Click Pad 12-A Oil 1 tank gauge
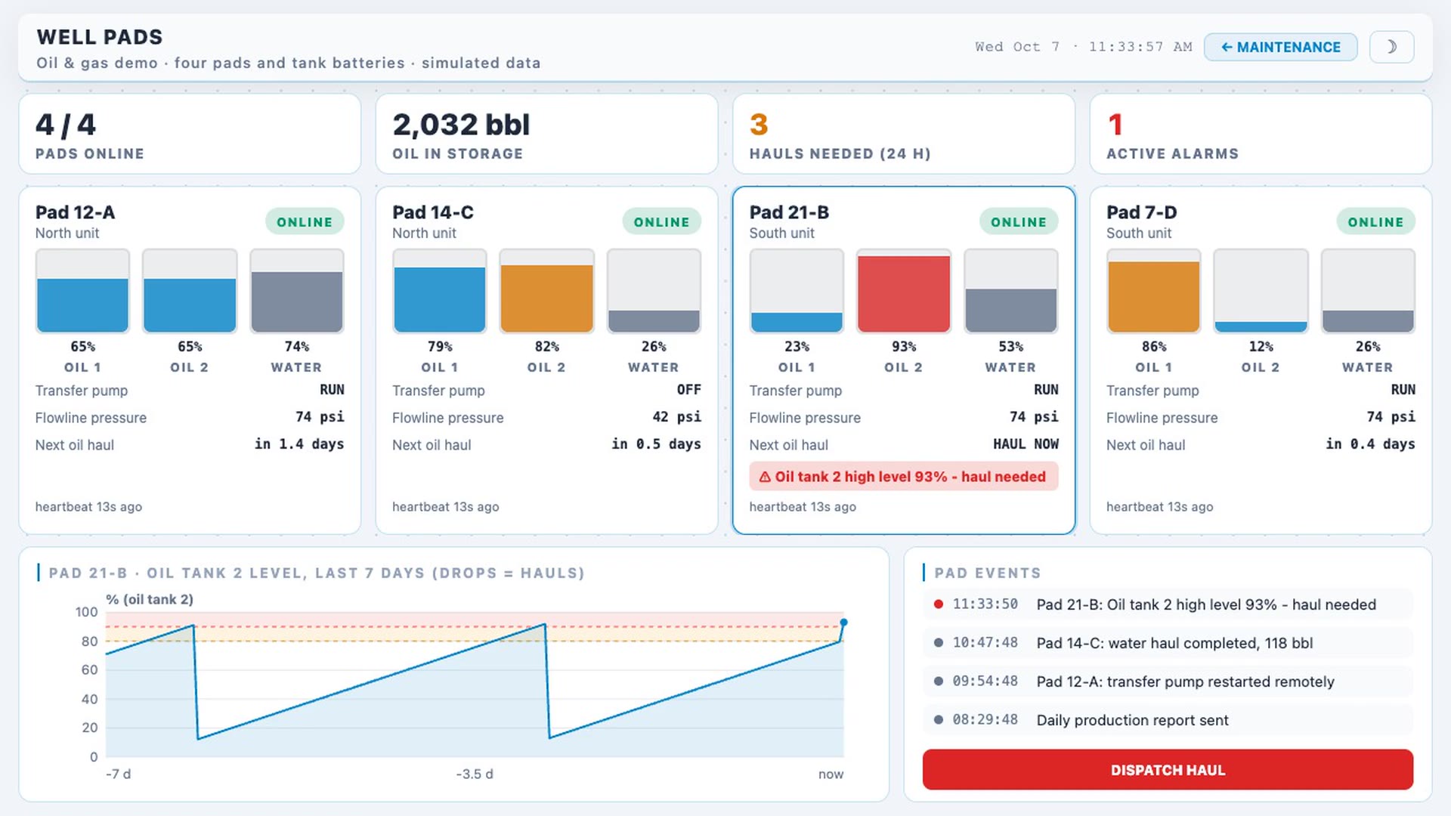The image size is (1451, 816). coord(82,291)
